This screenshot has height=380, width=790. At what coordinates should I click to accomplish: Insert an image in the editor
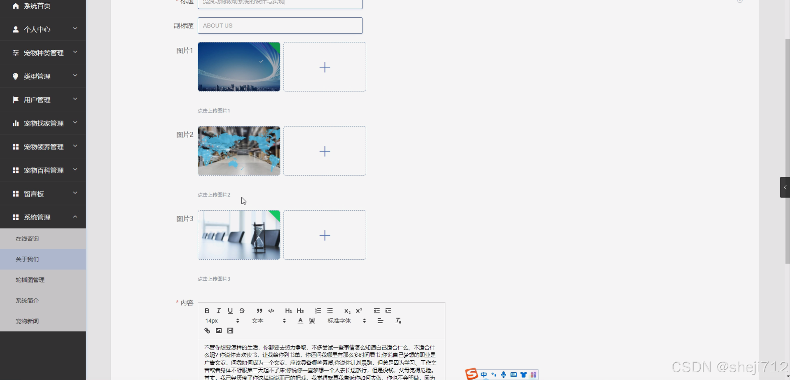[x=219, y=331]
